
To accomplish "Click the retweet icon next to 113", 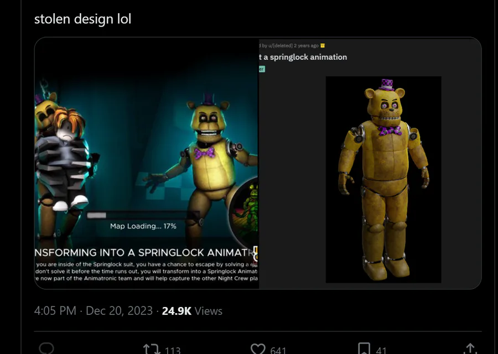I will point(151,349).
